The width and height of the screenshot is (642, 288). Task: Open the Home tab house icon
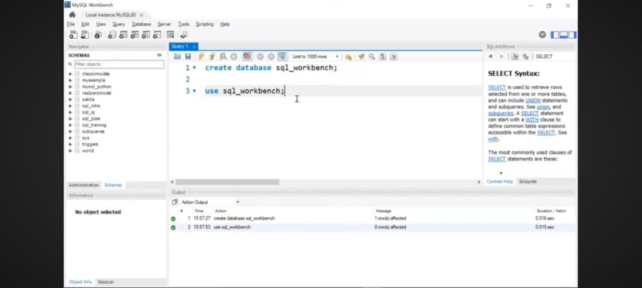point(72,14)
